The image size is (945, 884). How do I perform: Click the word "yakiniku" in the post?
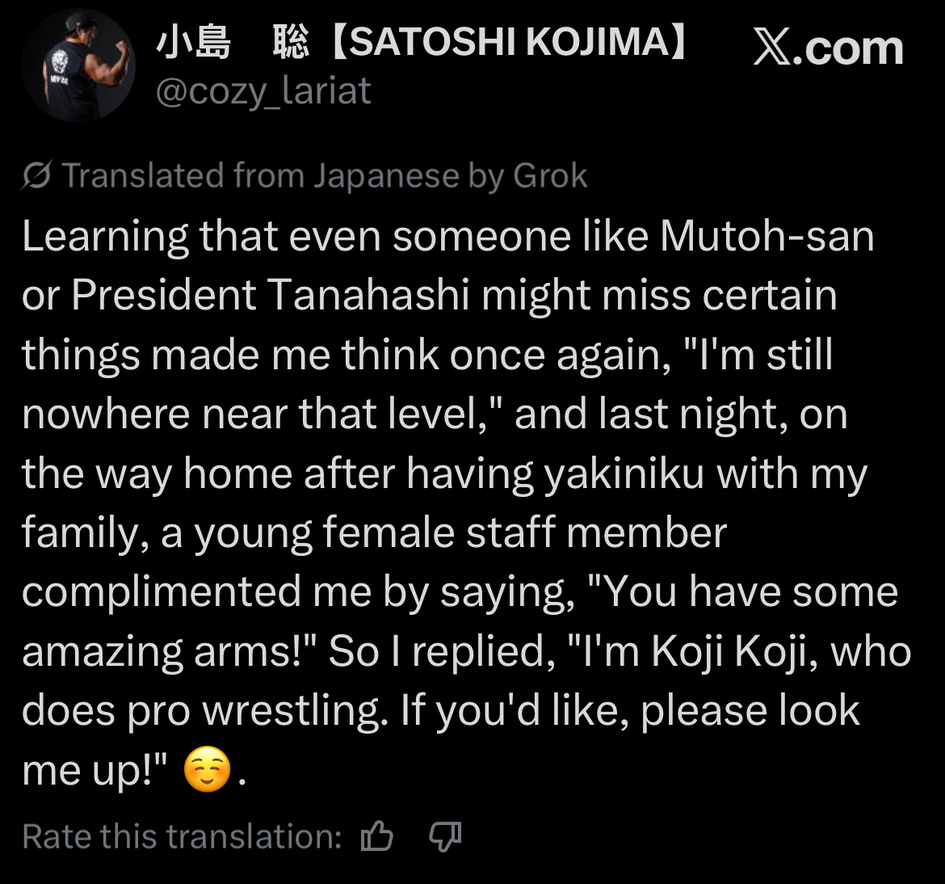pos(625,474)
